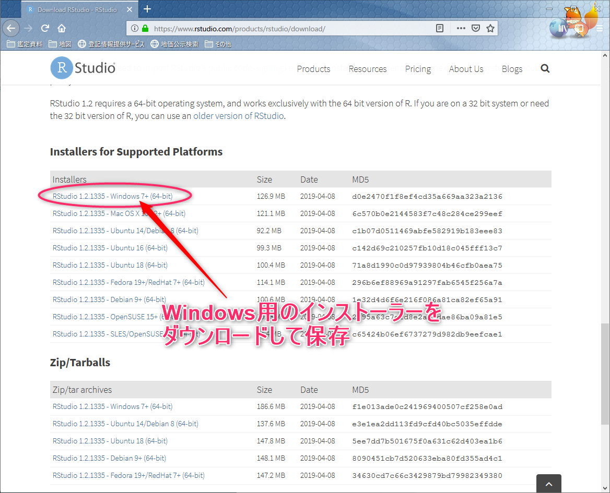This screenshot has height=493, width=610.
Task: Download Windows 7+ zip archive
Action: (x=112, y=406)
